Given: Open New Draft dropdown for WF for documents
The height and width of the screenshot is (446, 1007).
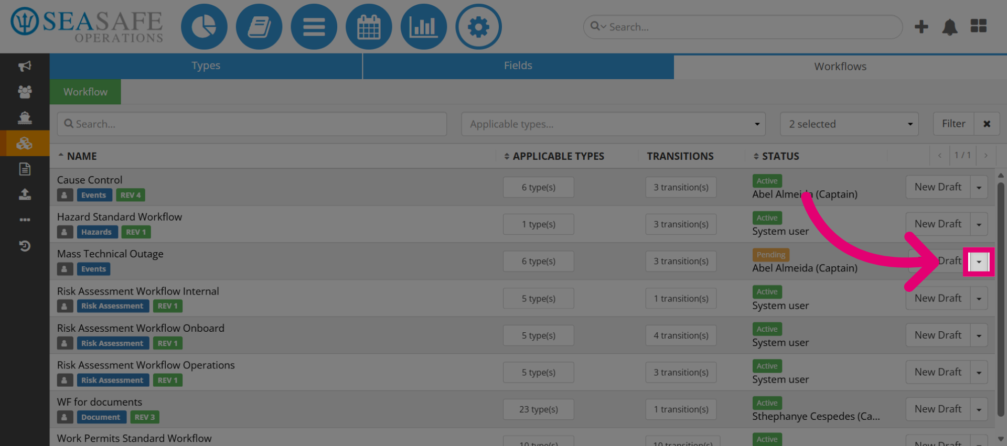Looking at the screenshot, I should coord(979,410).
